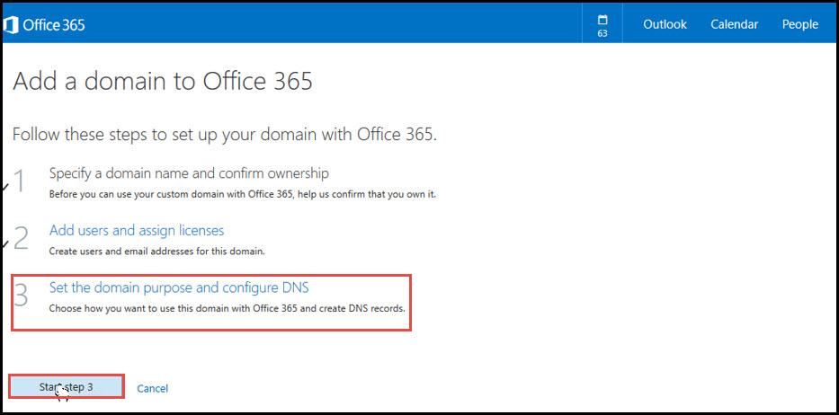839x415 pixels.
Task: Click the checkmark beside step 2
Action: (5, 243)
